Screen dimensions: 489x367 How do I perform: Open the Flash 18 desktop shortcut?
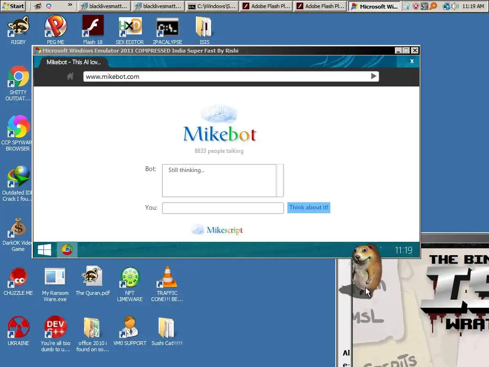93,30
